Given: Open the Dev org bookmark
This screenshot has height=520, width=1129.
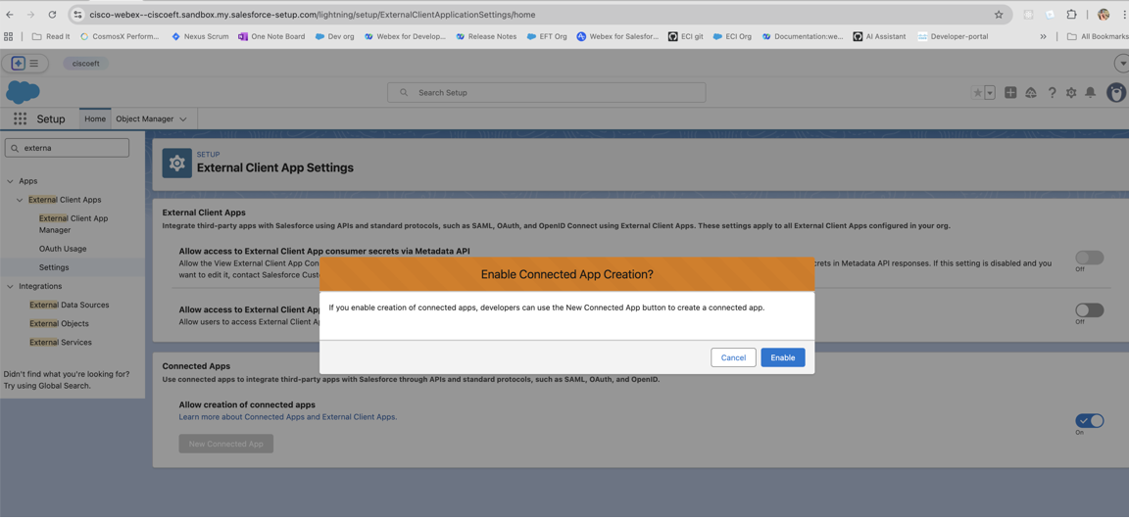Looking at the screenshot, I should click(x=335, y=36).
